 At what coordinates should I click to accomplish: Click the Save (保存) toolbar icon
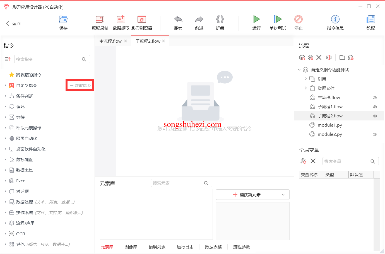pyautogui.click(x=63, y=23)
